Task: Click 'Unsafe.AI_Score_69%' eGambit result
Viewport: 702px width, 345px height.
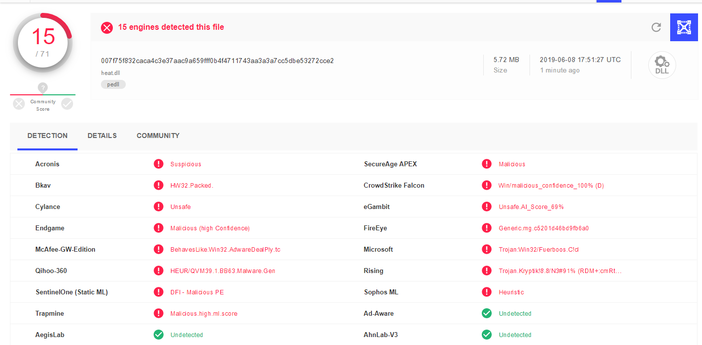Action: (531, 207)
